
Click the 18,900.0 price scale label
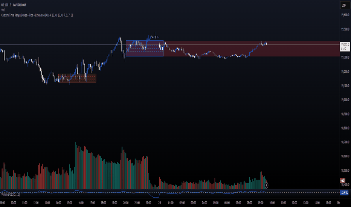point(345,114)
